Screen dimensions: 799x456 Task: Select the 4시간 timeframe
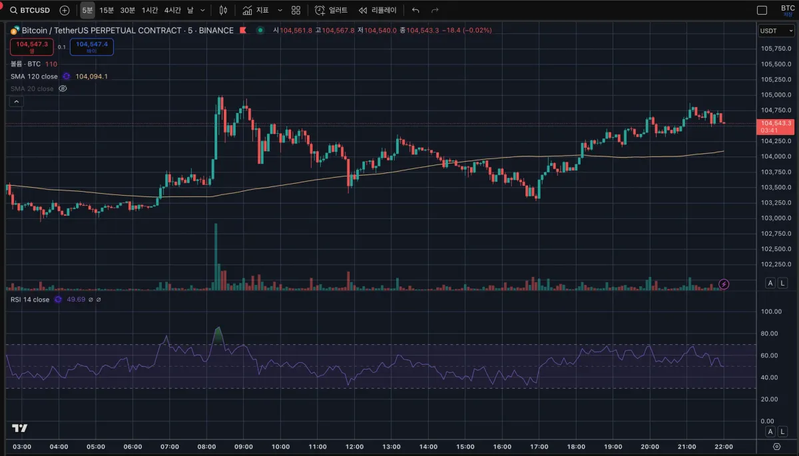(x=172, y=10)
